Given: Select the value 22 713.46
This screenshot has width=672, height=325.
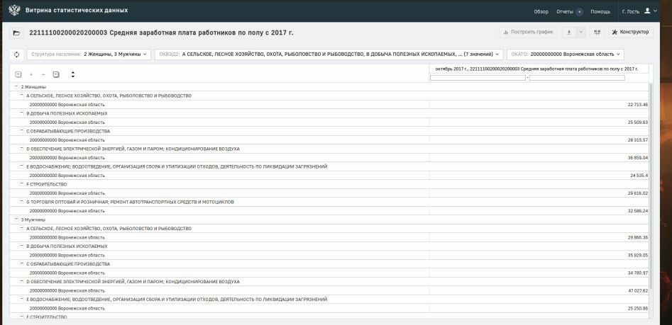Looking at the screenshot, I should click(x=638, y=104).
